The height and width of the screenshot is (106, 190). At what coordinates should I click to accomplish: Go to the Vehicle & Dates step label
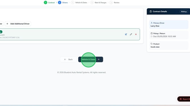click(81, 3)
